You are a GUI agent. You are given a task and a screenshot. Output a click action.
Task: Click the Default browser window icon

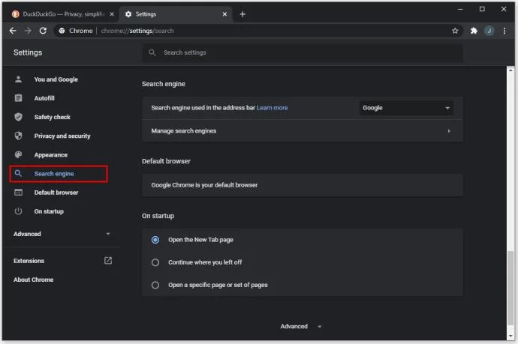point(18,193)
